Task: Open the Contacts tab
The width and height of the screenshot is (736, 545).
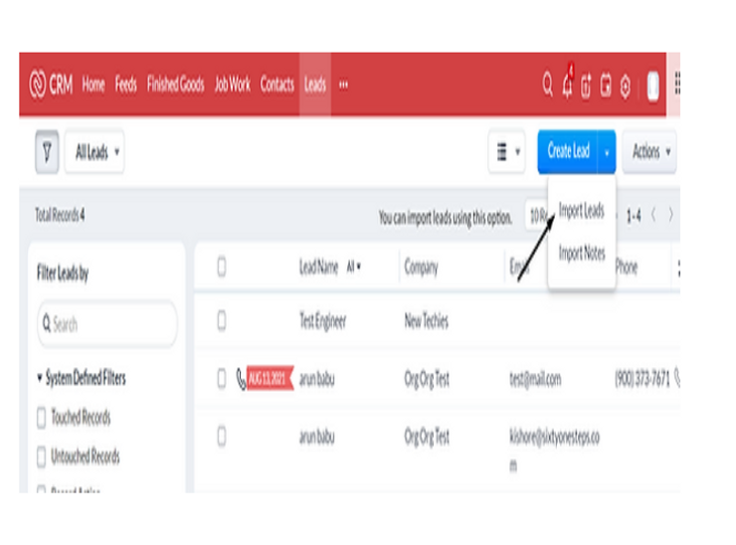Action: point(276,85)
